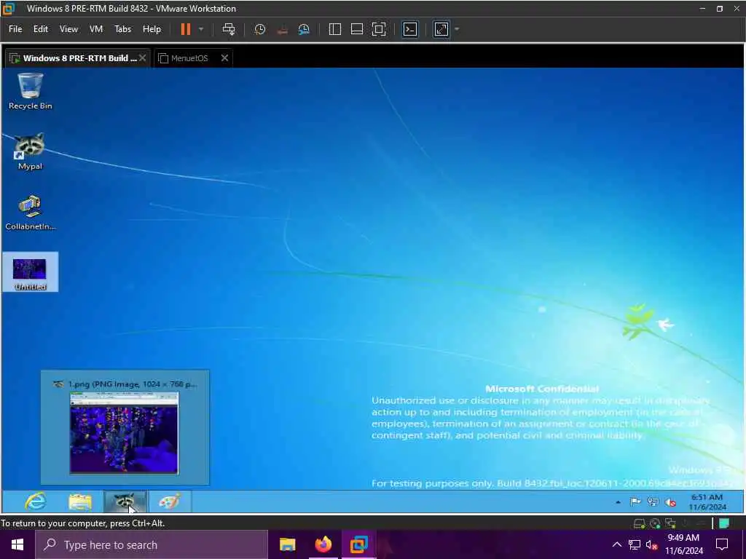Close the MenuetOS tab
Viewport: 746px width, 559px height.
(224, 58)
